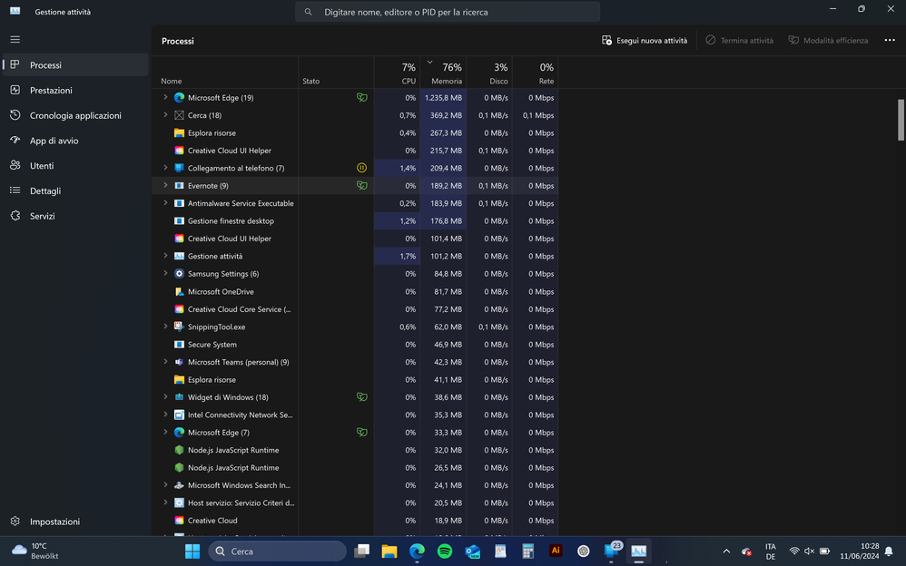Click the Microsoft Edge (19) process icon
This screenshot has height=566, width=906.
pos(179,98)
